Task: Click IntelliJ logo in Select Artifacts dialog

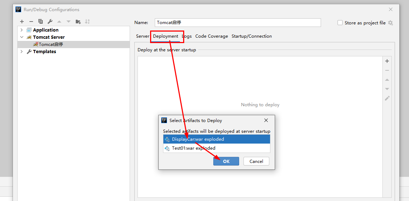Action: tap(164, 120)
